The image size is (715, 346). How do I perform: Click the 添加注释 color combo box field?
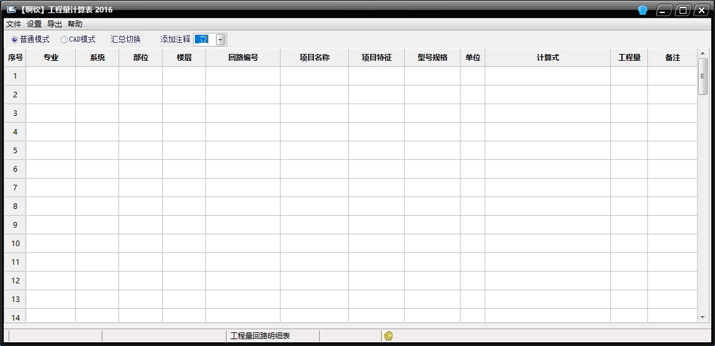tap(204, 40)
